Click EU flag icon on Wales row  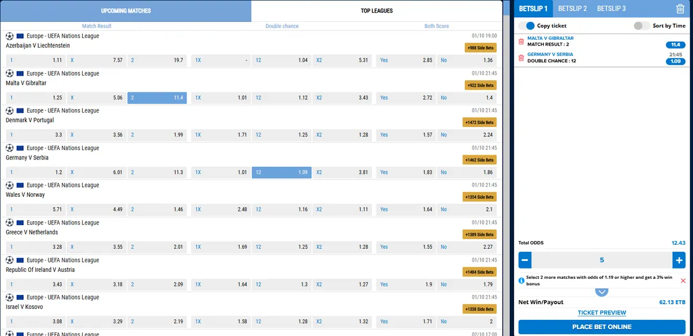(x=20, y=185)
